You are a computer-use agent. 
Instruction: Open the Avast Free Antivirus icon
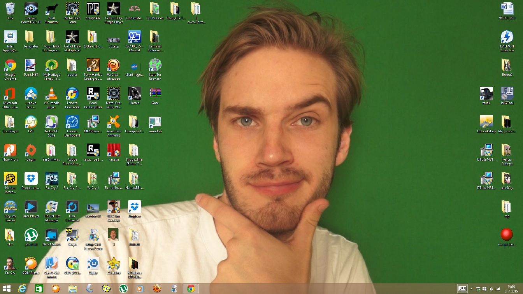coord(113,122)
